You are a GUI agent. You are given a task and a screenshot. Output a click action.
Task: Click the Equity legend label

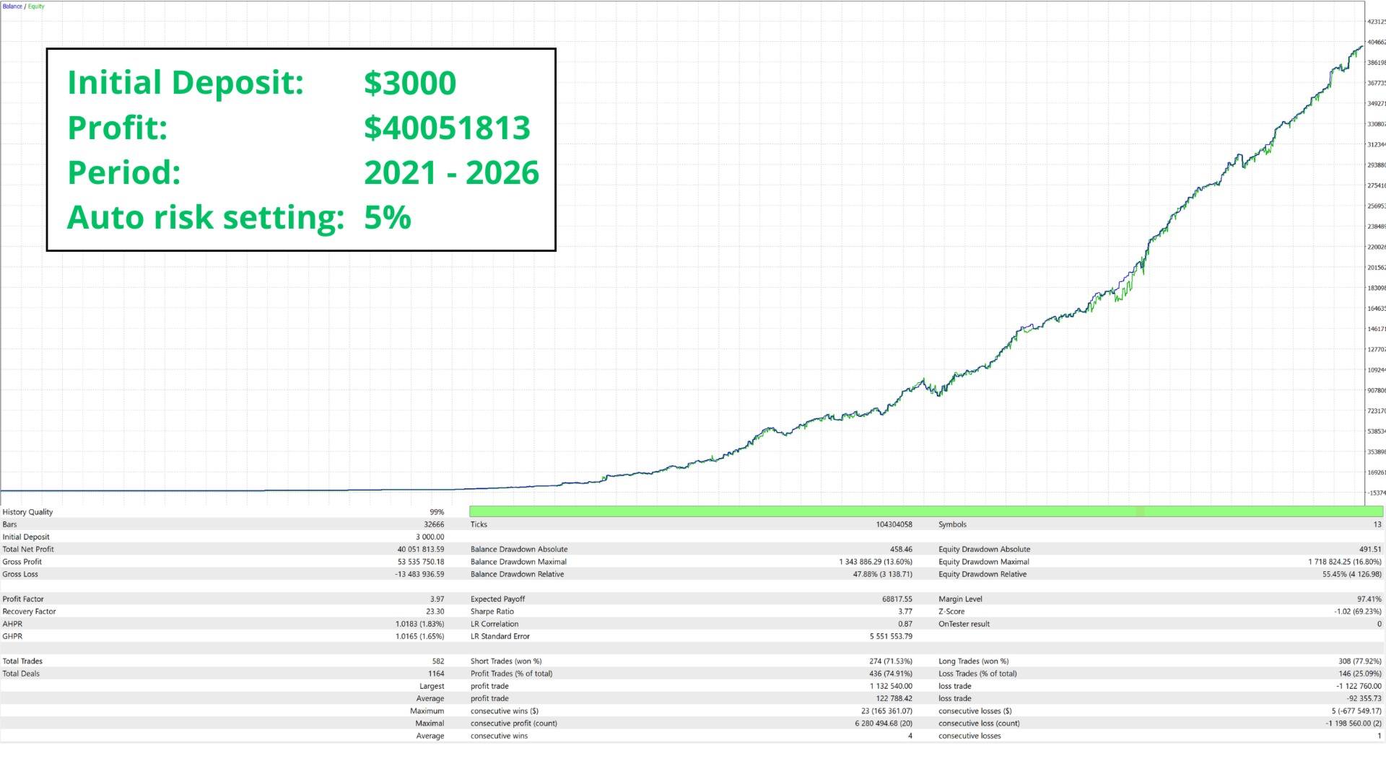point(36,6)
